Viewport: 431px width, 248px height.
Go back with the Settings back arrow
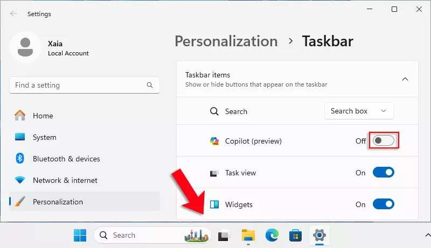tap(13, 14)
